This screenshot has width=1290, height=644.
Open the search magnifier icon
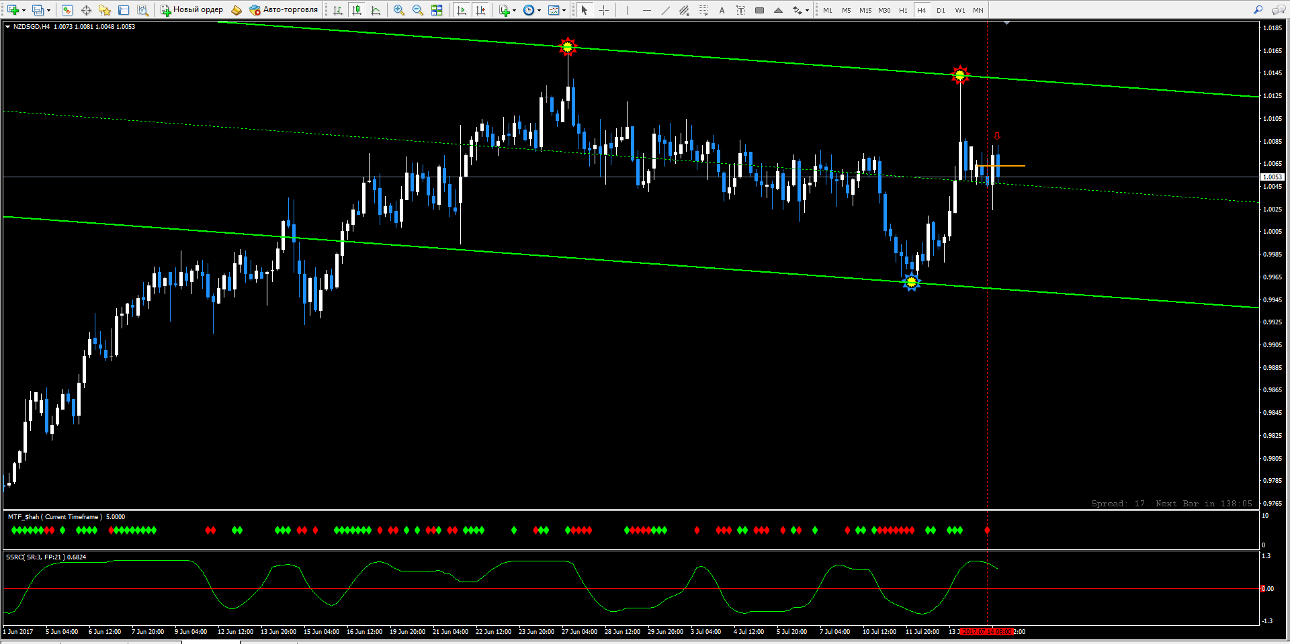click(x=1258, y=10)
